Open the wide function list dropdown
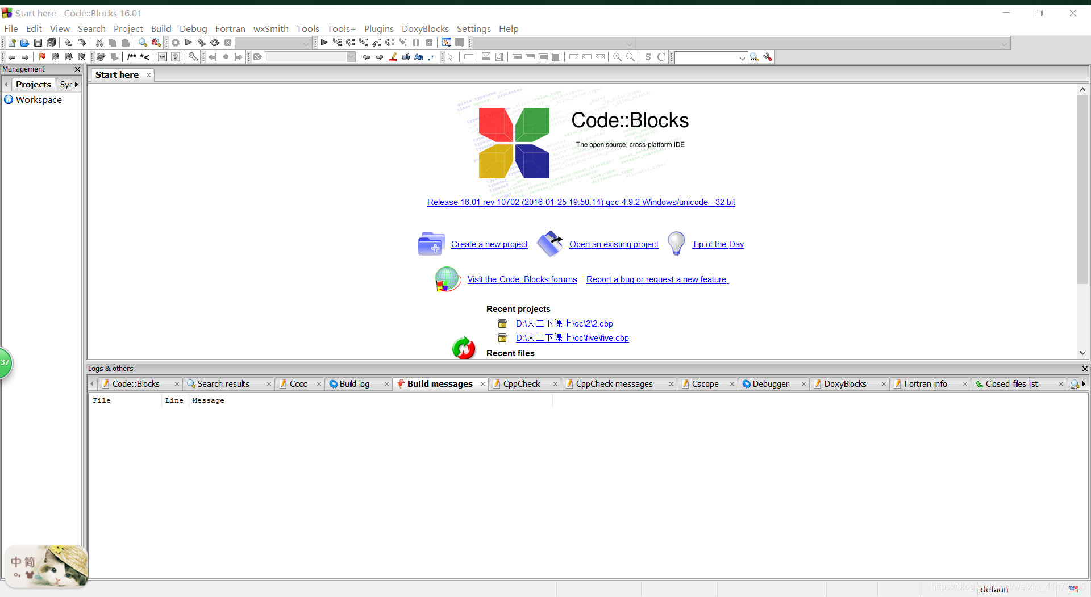The image size is (1091, 597). 823,43
